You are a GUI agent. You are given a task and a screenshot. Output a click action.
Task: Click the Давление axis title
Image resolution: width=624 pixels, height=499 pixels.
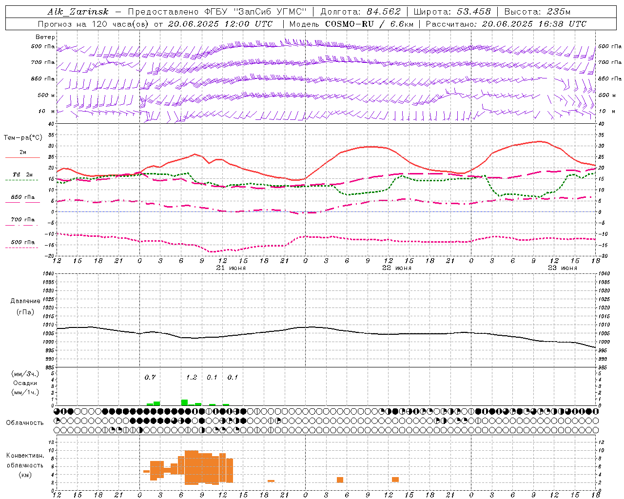click(x=25, y=301)
